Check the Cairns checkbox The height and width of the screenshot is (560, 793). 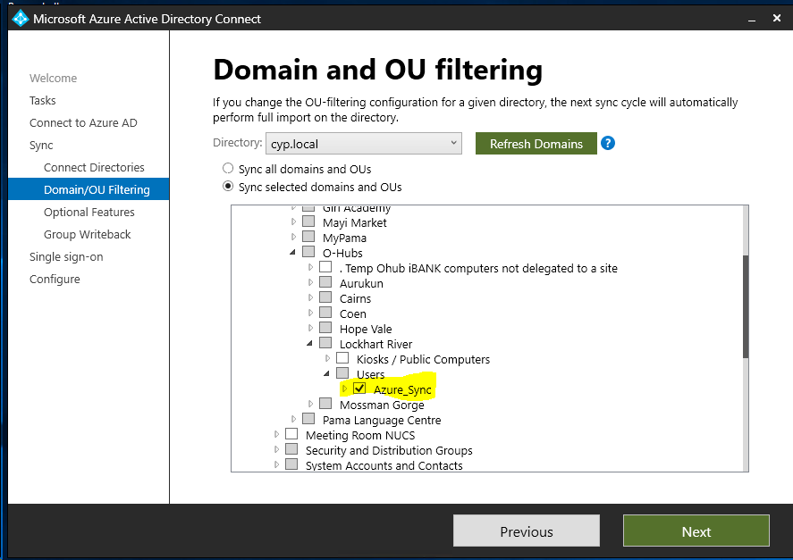(325, 297)
